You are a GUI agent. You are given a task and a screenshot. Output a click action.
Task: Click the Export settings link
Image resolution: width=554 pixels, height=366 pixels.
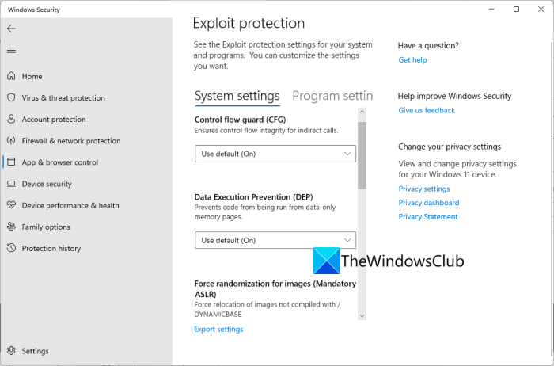[218, 330]
